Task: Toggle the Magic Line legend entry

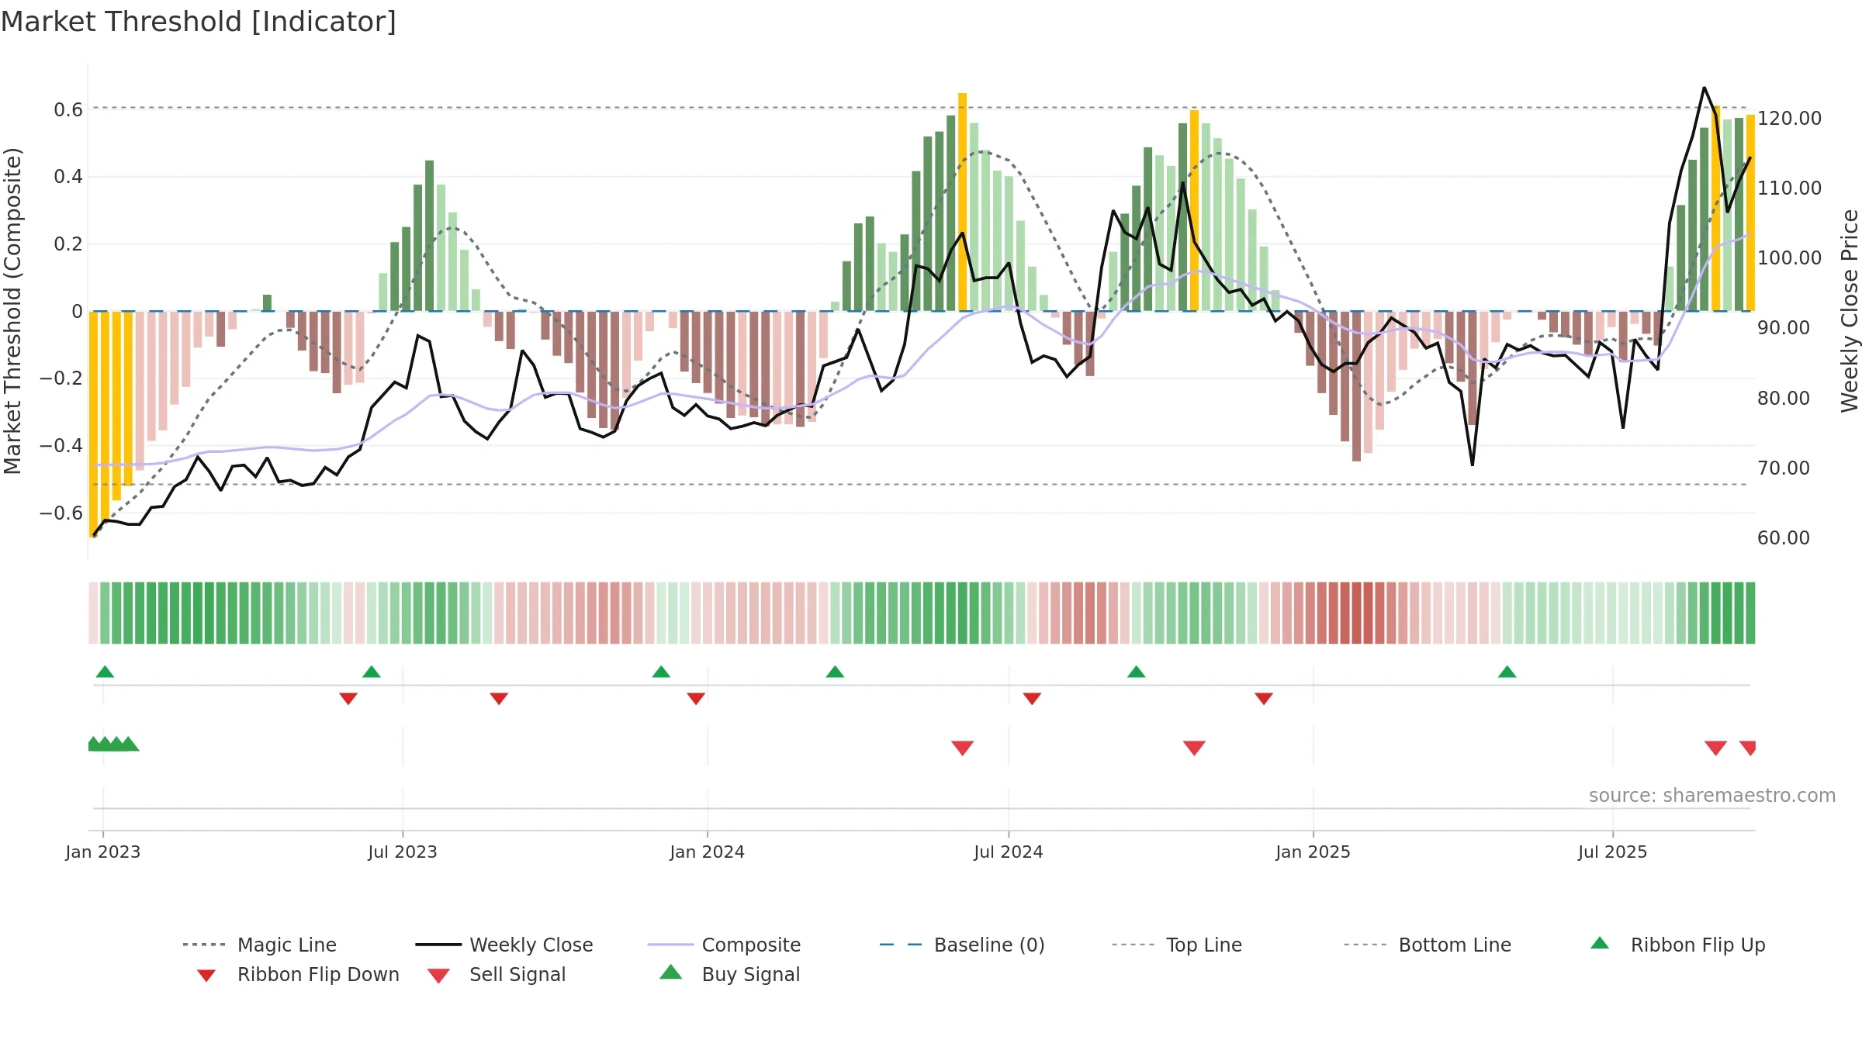Action: [x=260, y=945]
